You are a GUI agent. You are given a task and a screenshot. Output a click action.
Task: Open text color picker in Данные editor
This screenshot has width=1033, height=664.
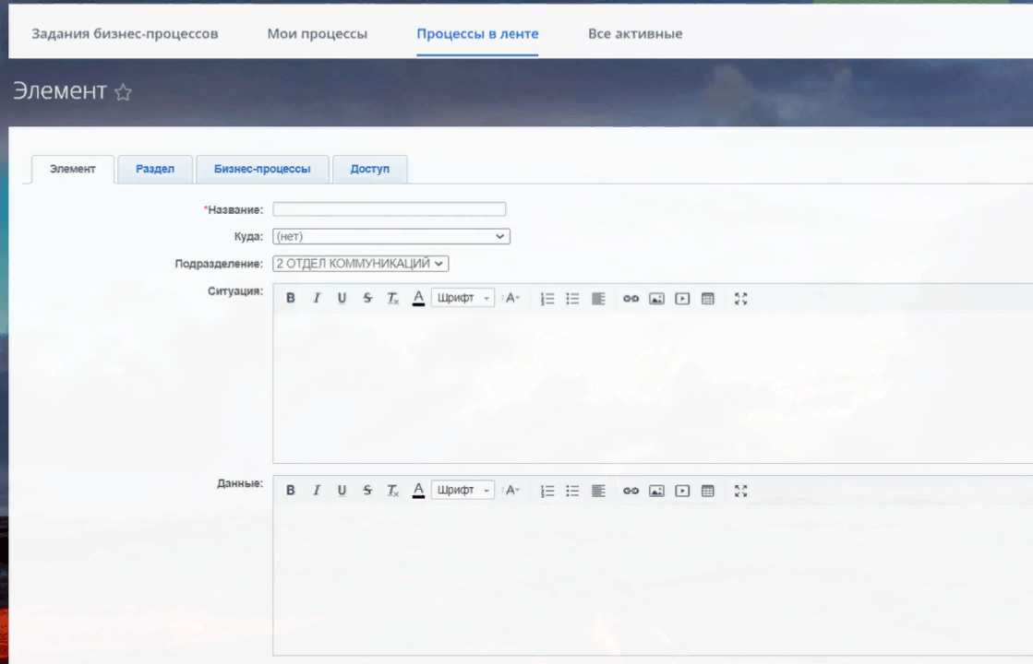(x=418, y=491)
